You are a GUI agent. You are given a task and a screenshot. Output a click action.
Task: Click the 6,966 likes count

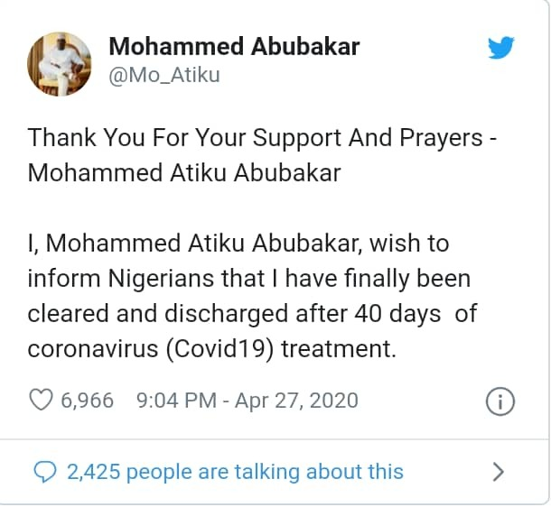pyautogui.click(x=87, y=400)
